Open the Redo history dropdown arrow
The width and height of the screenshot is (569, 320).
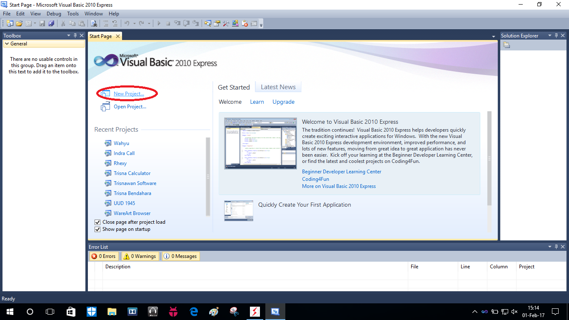[x=149, y=23]
